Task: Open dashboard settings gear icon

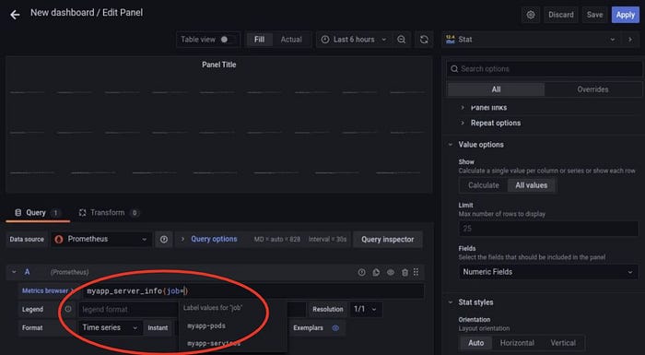Action: (531, 15)
